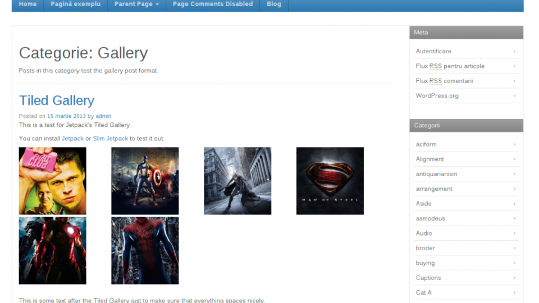Select the arrangement category
The height and width of the screenshot is (303, 539).
click(x=434, y=189)
